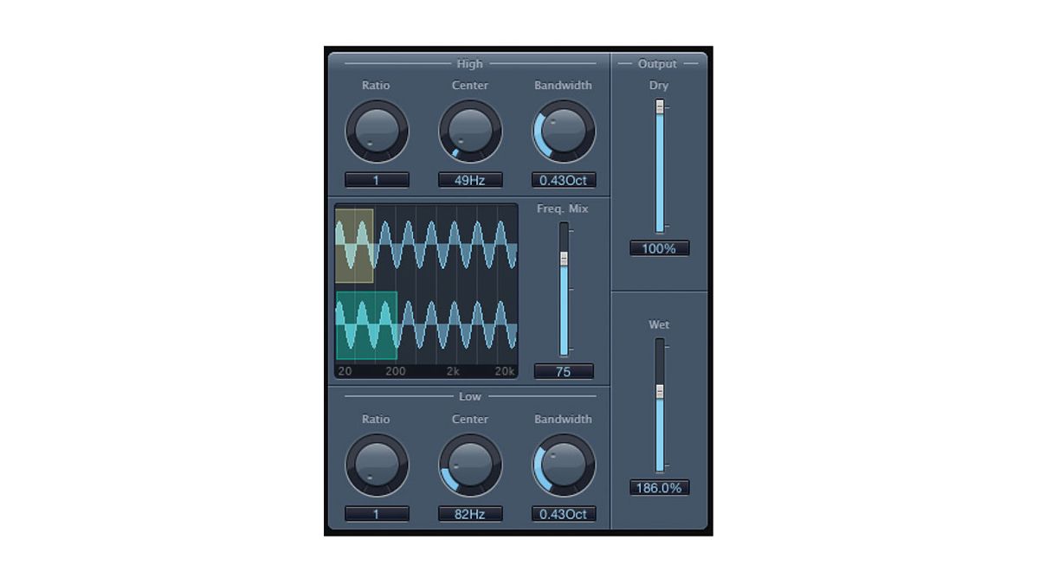1039x584 pixels.
Task: Click the Low Bandwidth 0.43Oct value box
Action: [x=564, y=514]
